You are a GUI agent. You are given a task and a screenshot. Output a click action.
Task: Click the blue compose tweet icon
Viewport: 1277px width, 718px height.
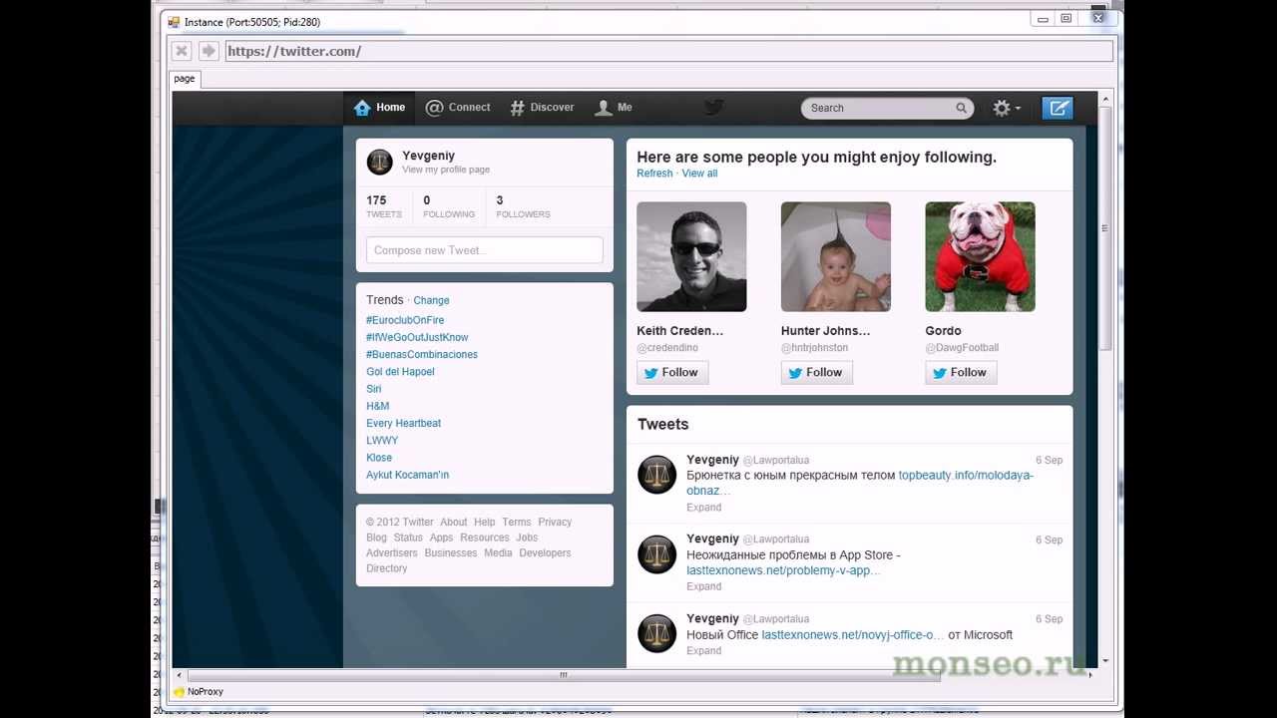[x=1058, y=108]
